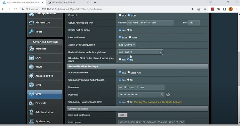The image size is (240, 126).
Task: Open the System Log icon
Action: click(31, 121)
